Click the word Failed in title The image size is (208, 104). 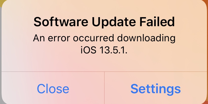coord(157,22)
